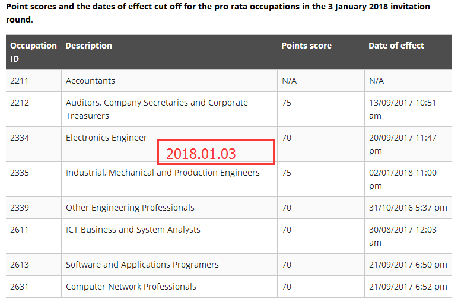461x302 pixels.
Task: Click occupation ID 2611 cell
Action: click(x=20, y=230)
